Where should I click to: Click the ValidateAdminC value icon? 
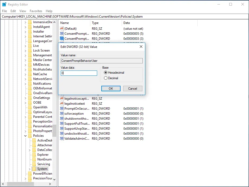pos(62,139)
